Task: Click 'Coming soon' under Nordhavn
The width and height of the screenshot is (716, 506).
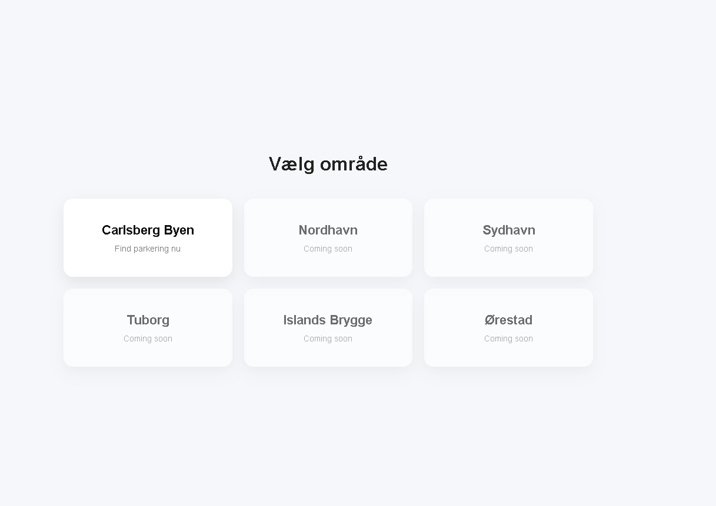Action: [x=328, y=249]
